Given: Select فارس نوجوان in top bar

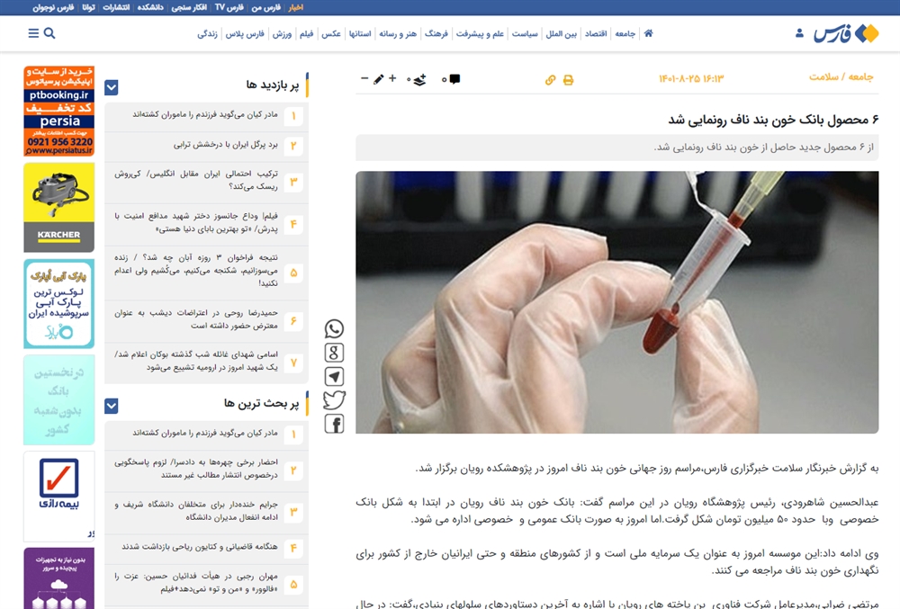Looking at the screenshot, I should pyautogui.click(x=53, y=7).
